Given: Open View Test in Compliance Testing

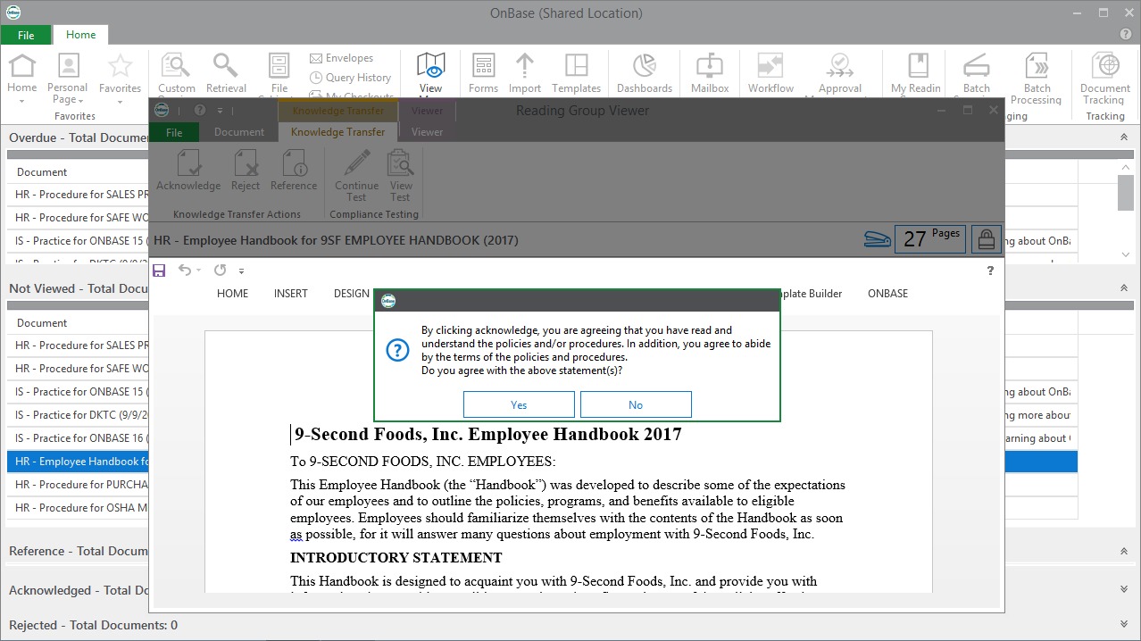Looking at the screenshot, I should pos(401,175).
